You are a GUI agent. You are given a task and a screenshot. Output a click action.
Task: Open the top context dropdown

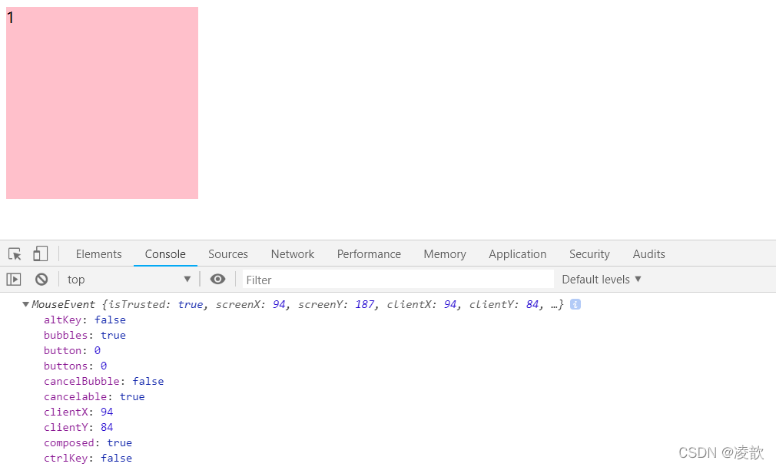(129, 280)
